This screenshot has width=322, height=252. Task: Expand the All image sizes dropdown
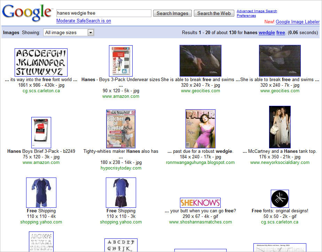[x=69, y=32]
